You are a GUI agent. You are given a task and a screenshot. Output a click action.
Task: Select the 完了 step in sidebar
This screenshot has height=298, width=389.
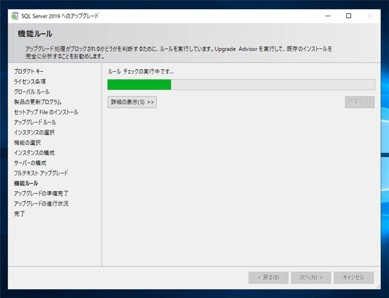(19, 213)
